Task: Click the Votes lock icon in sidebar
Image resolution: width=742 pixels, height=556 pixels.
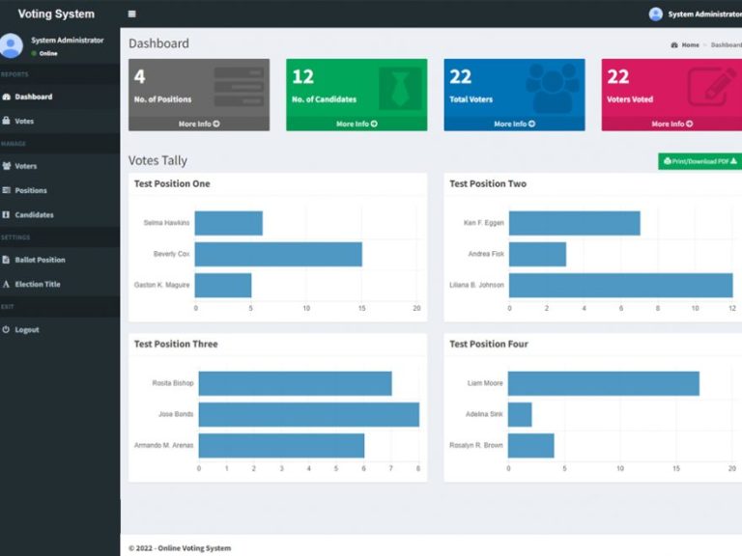Action: coord(6,122)
